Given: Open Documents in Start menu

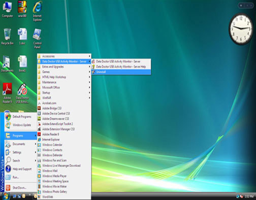Looking at the screenshot, I should point(21,144).
